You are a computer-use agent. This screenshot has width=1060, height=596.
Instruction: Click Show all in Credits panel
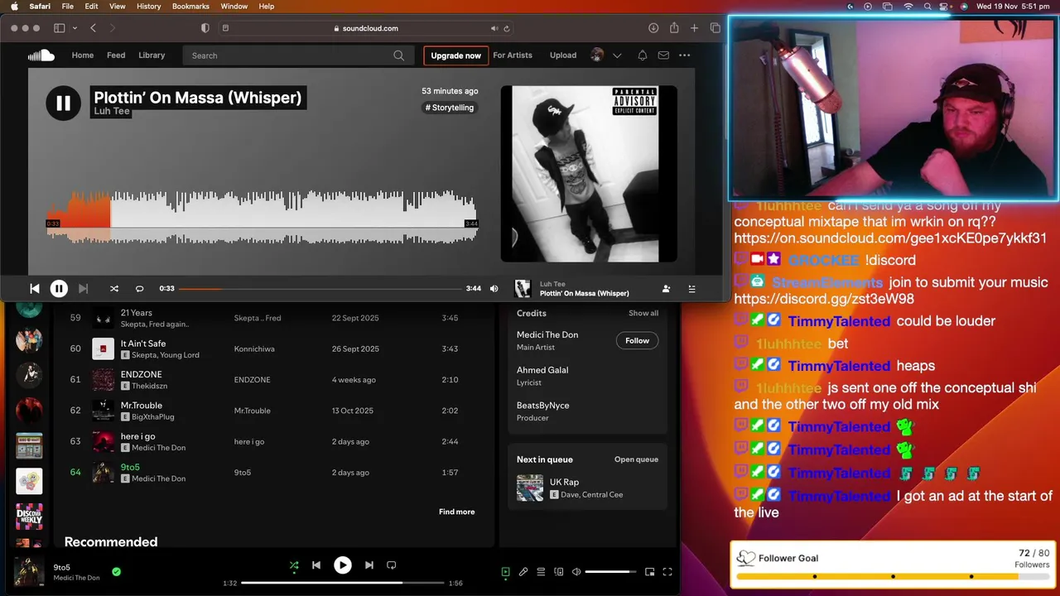[643, 314]
